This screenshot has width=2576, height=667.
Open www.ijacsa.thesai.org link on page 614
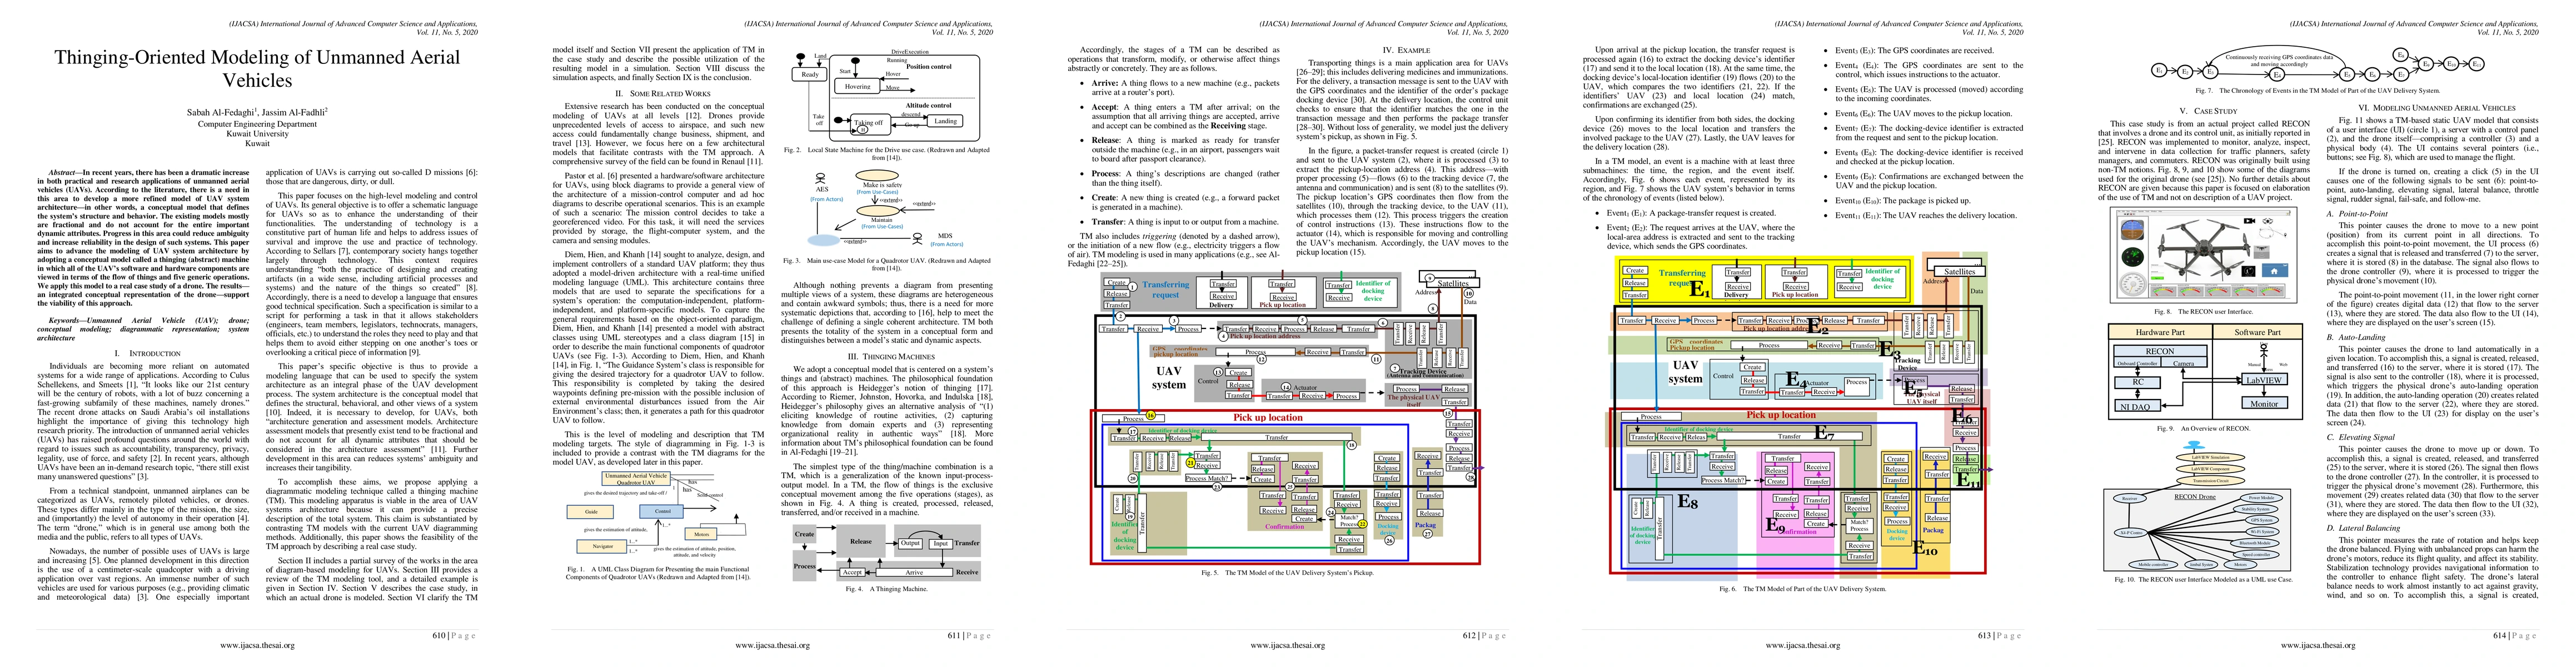coord(2318,645)
